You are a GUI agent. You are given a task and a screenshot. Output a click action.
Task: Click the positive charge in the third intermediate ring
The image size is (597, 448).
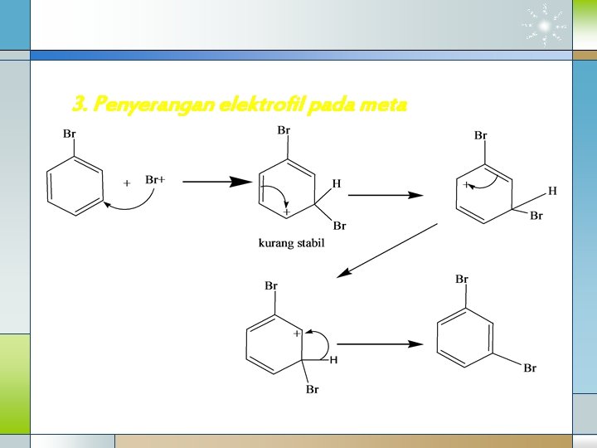tap(297, 334)
